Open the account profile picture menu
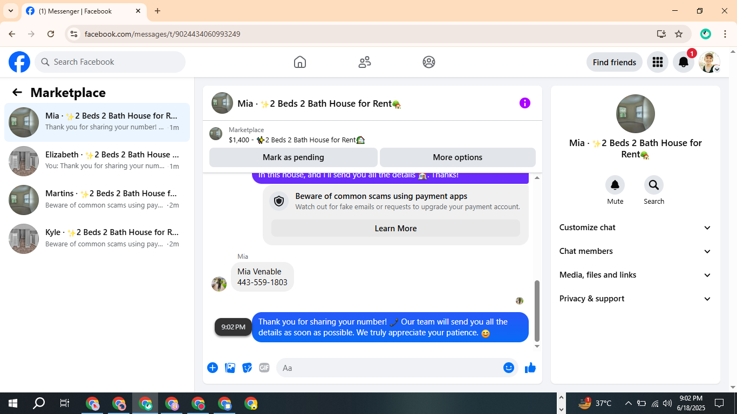The image size is (737, 414). [x=709, y=62]
